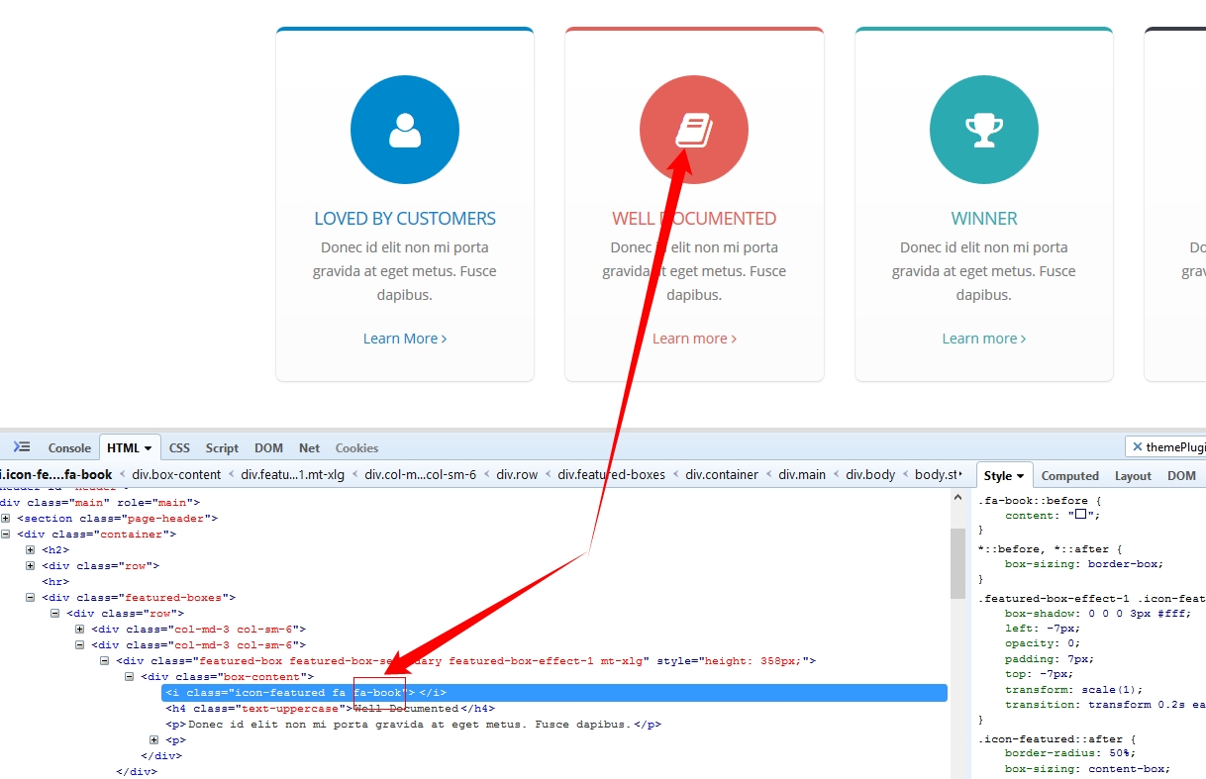Collapse the div featured-boxes node
Viewport: 1206px width, 779px height.
tap(31, 598)
